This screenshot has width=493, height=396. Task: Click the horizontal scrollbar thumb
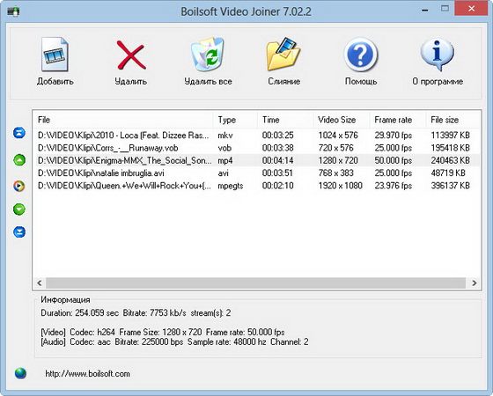[x=255, y=282]
